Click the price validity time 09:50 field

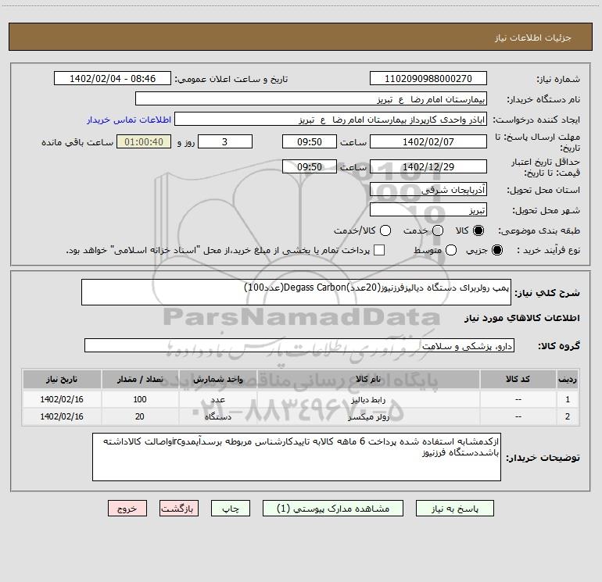310,166
